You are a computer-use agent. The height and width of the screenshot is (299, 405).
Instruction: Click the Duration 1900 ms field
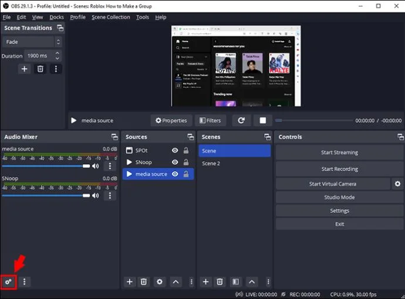coord(43,56)
